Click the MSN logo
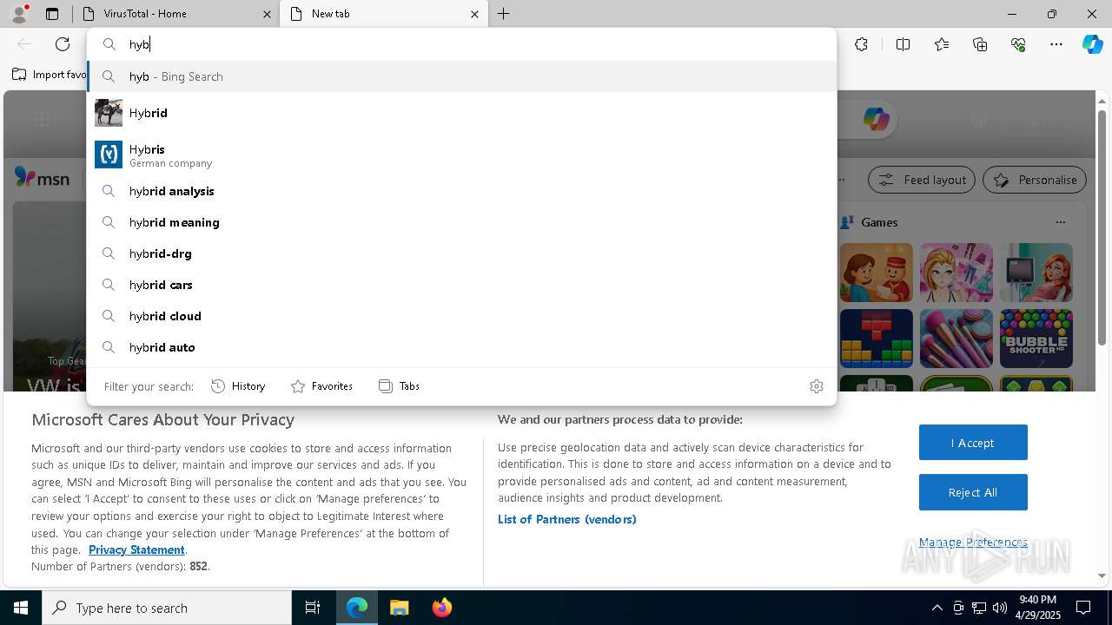The height and width of the screenshot is (625, 1112). 42,178
